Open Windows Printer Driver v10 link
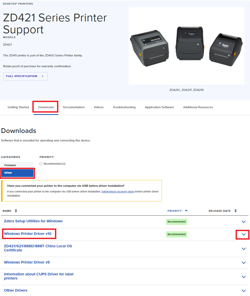The width and height of the screenshot is (250, 296). point(28,234)
